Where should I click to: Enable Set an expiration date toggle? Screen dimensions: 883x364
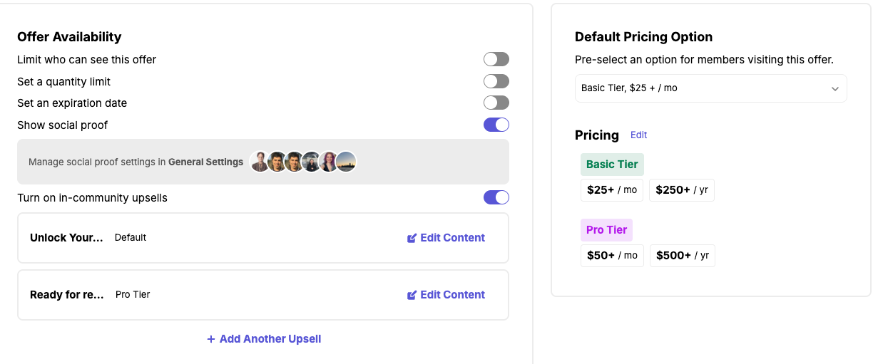tap(496, 103)
